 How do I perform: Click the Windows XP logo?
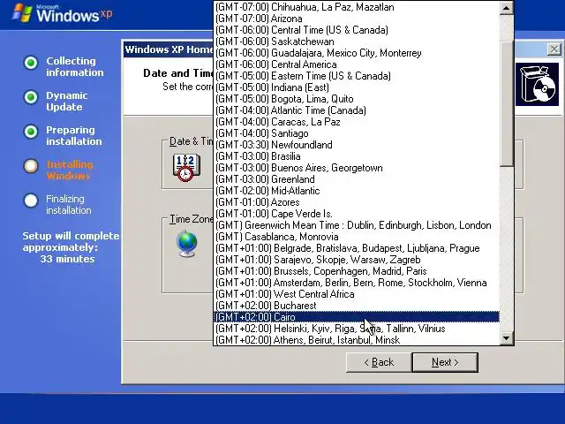click(x=63, y=13)
